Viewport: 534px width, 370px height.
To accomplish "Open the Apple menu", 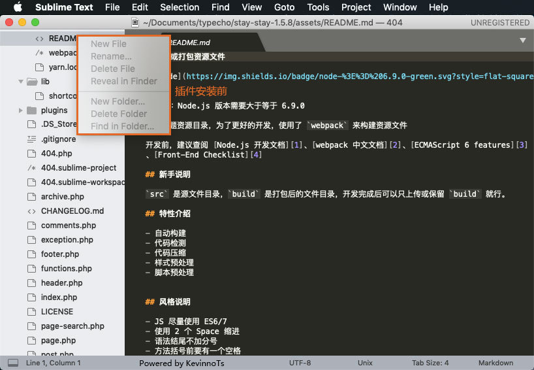I will click(18, 7).
